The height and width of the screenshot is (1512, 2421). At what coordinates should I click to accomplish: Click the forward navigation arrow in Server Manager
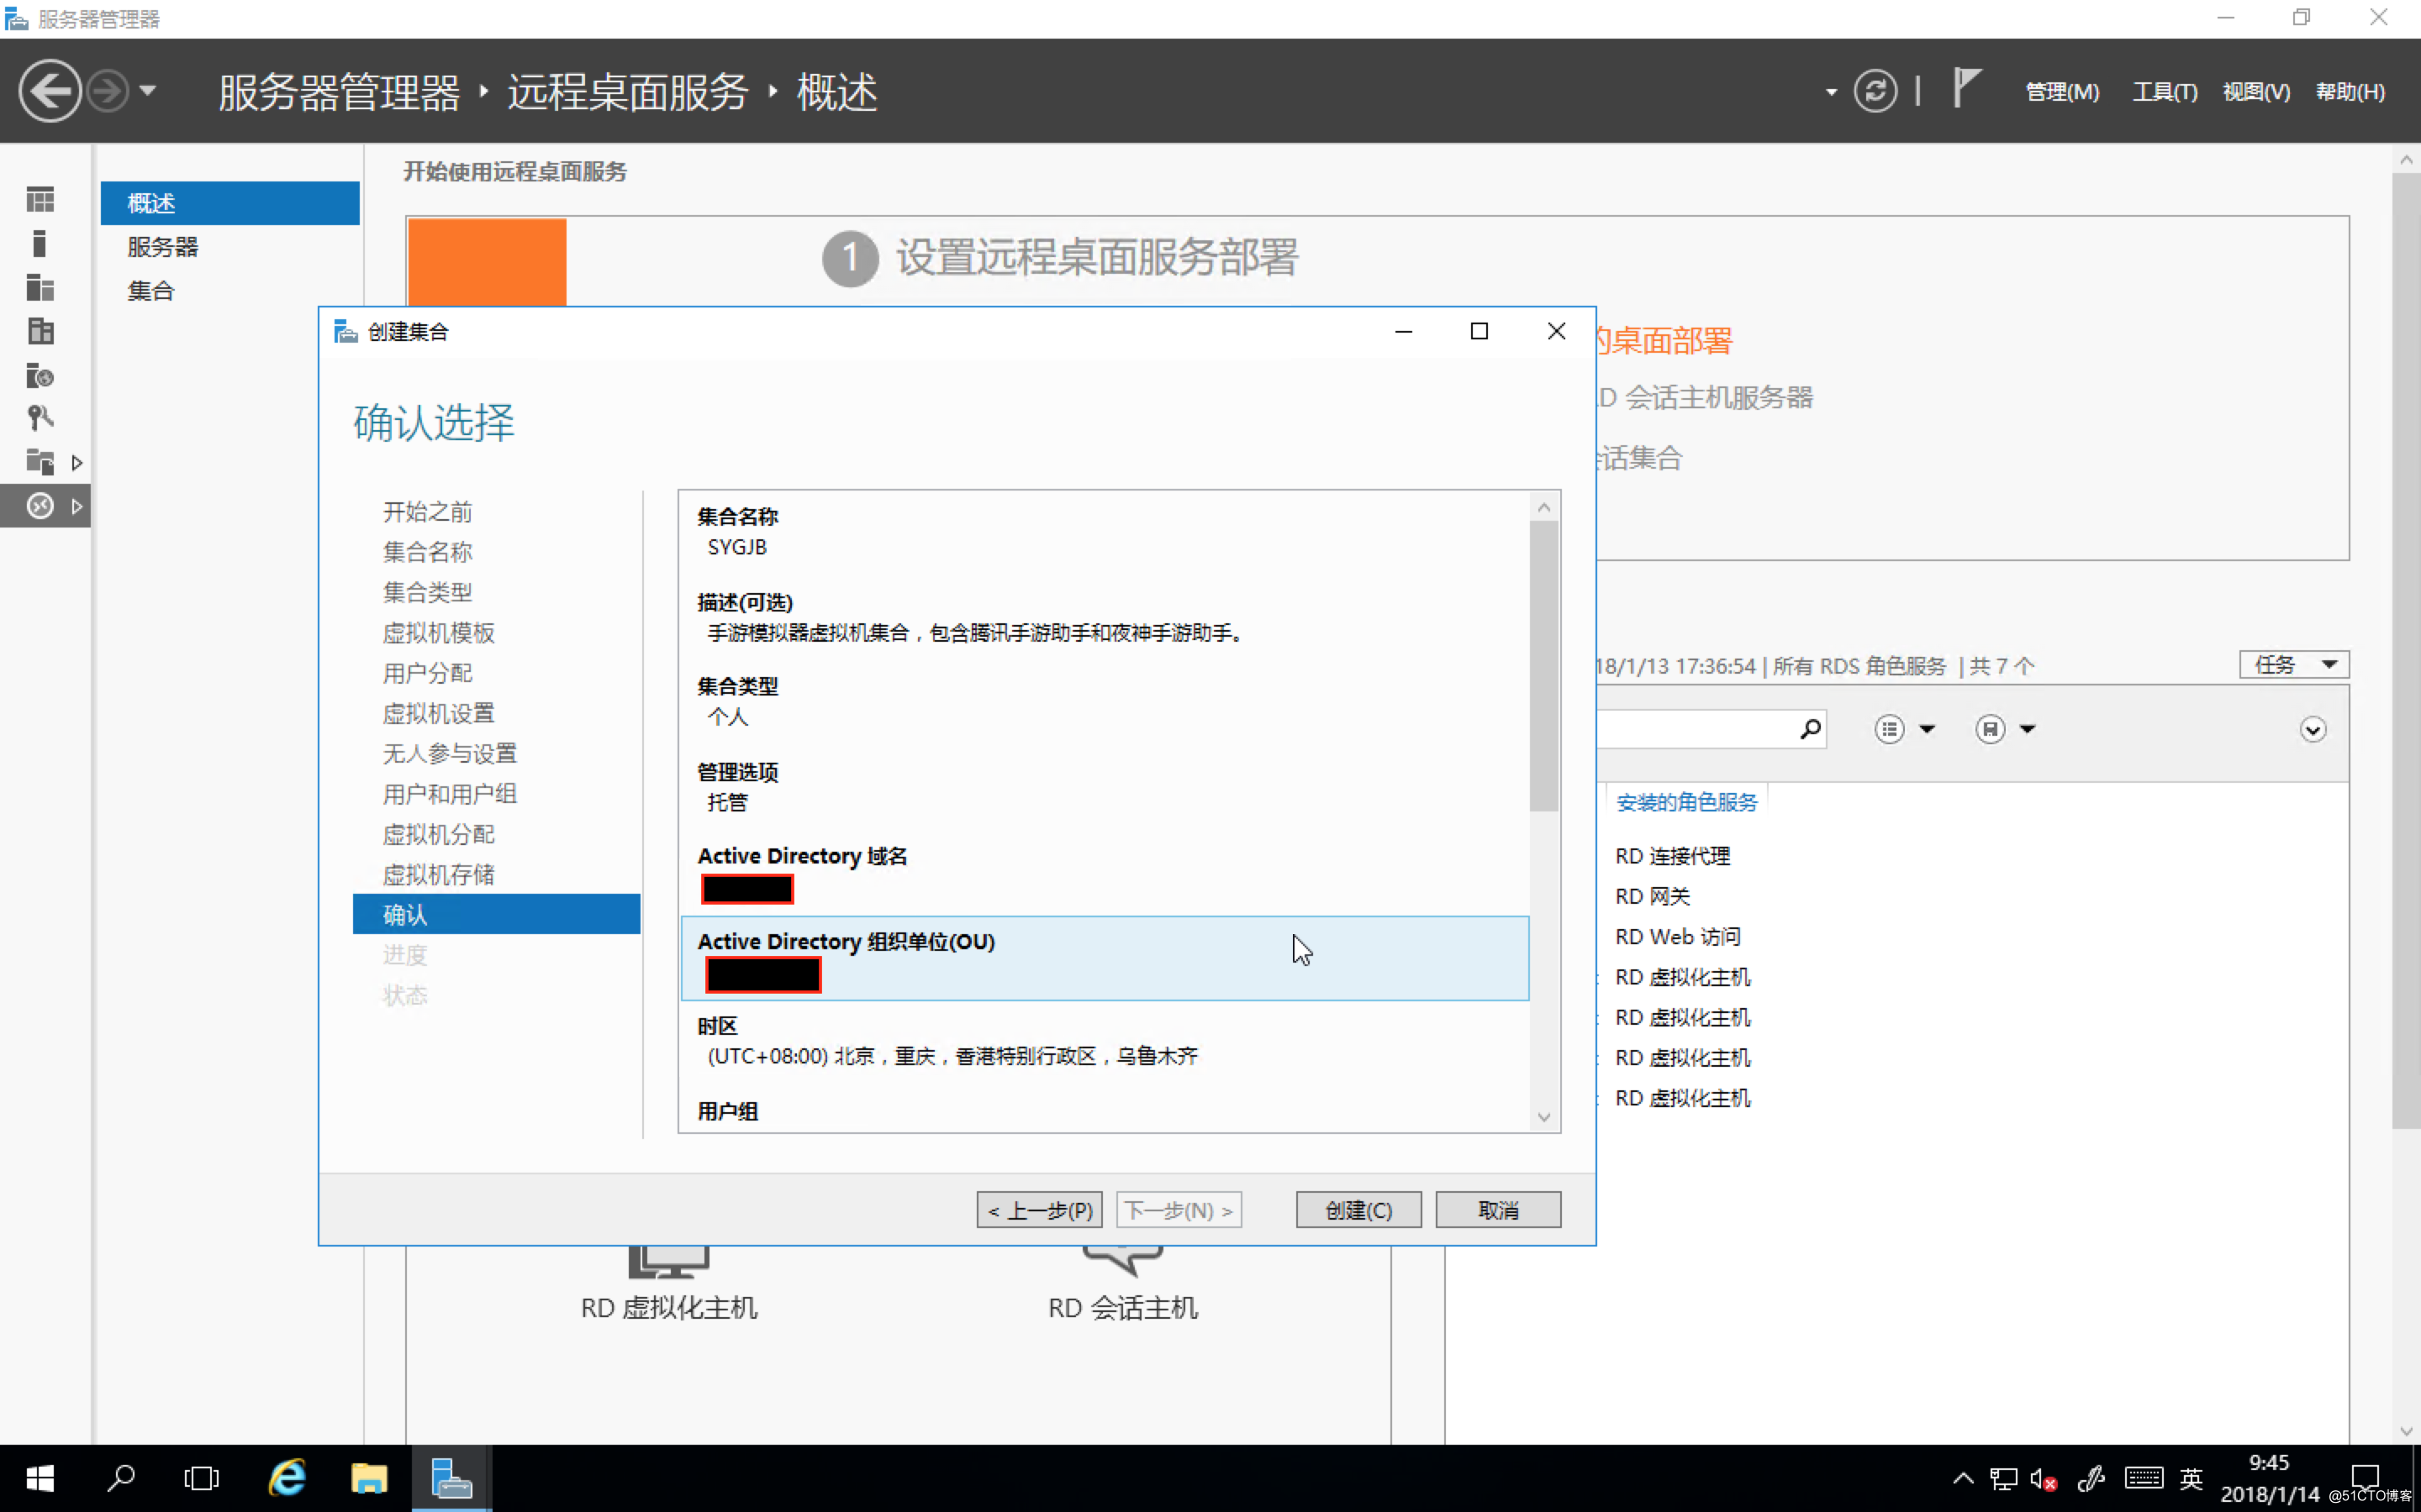pos(107,91)
